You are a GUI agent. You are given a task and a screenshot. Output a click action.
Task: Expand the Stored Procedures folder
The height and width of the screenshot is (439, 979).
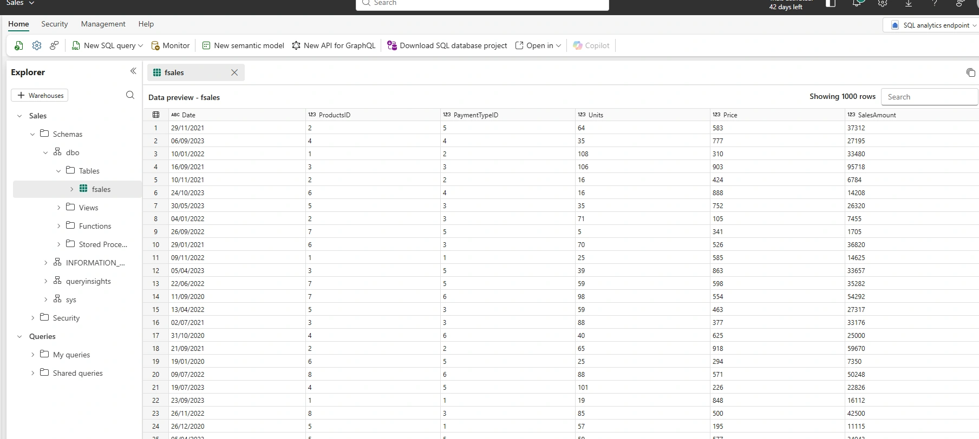(58, 244)
